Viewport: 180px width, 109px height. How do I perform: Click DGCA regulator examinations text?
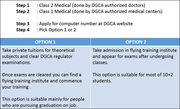pos(37,60)
